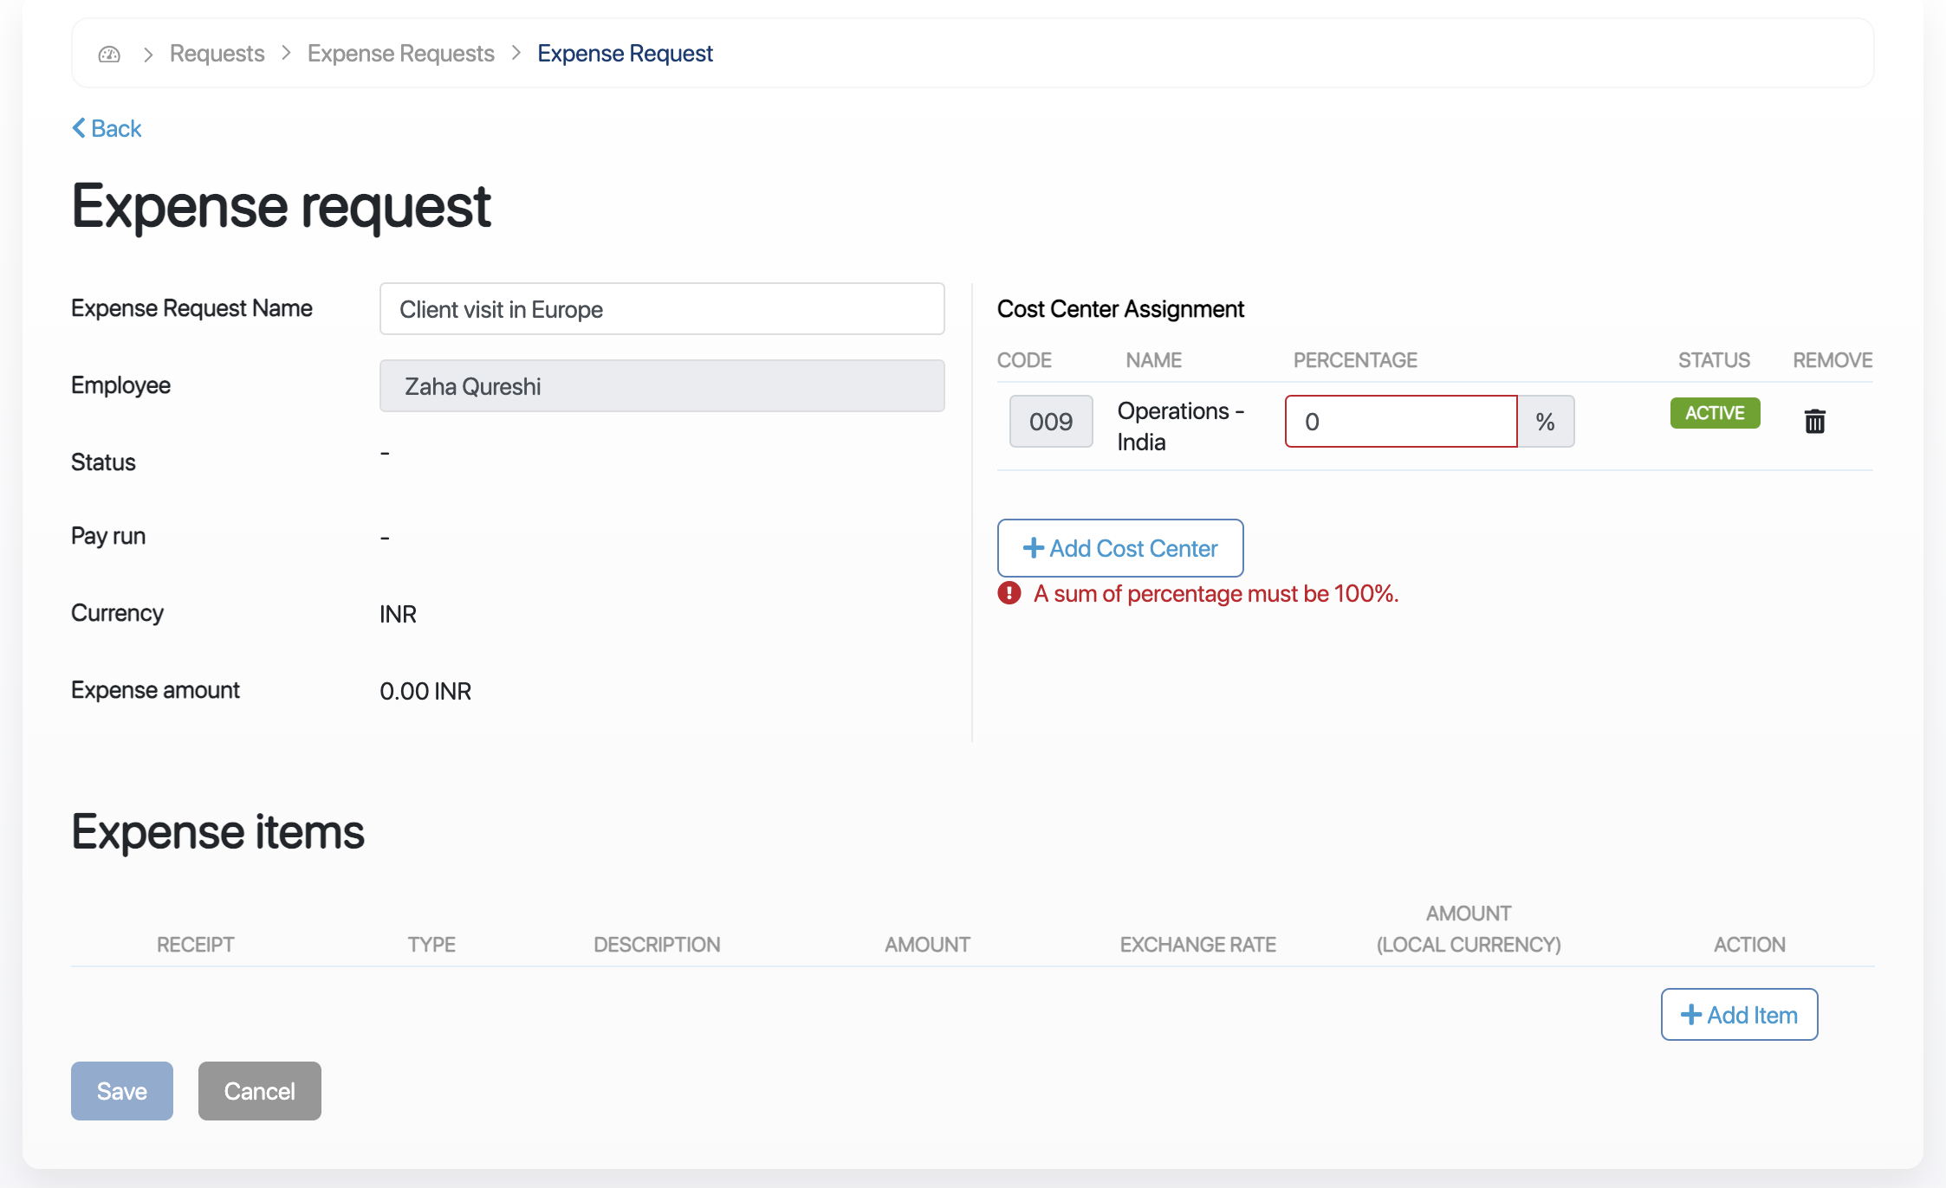Focus the percentage input field
Screen dimensions: 1946x1188
click(x=1401, y=422)
